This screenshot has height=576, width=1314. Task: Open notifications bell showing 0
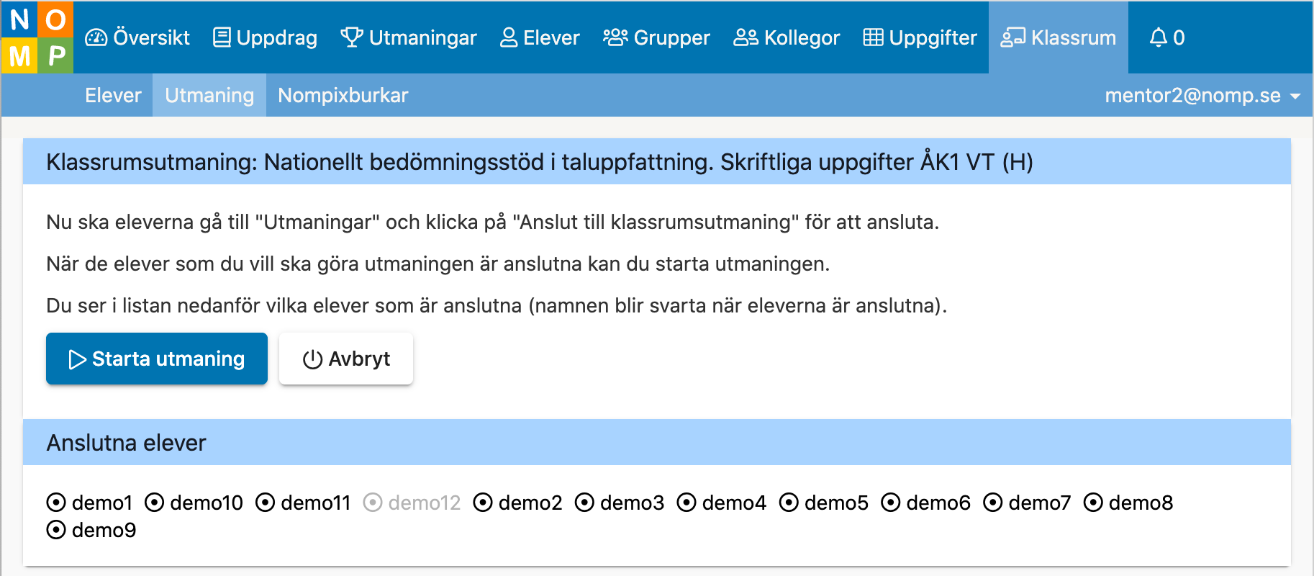[x=1166, y=37]
